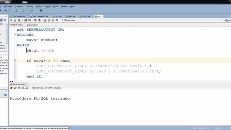Select the active hr worksheet tab
Screen dimensions: 231x130
tap(98, 16)
